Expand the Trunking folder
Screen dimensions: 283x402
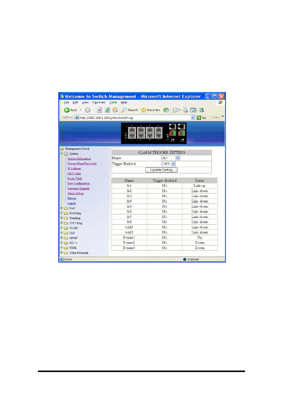coord(62,218)
